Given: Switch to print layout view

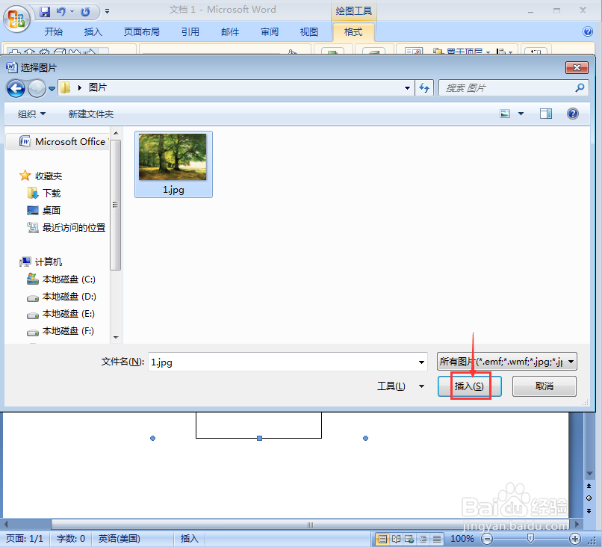Looking at the screenshot, I should tap(382, 539).
